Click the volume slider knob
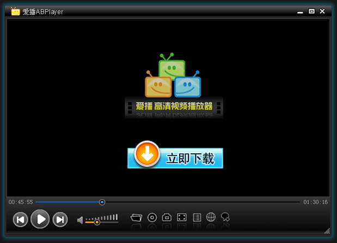This screenshot has height=243, width=337. [x=97, y=222]
